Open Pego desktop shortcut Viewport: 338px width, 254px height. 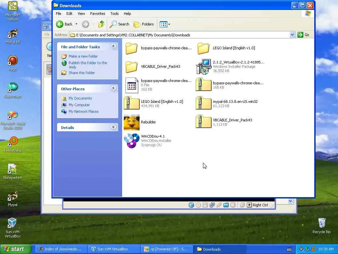(x=13, y=63)
